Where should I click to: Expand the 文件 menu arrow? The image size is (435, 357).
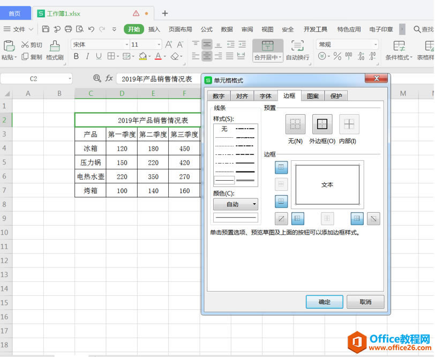31,29
